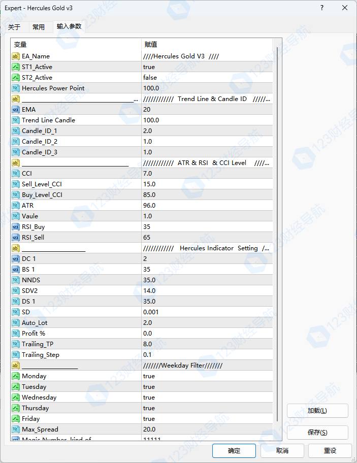Click the Thursday variable name
The height and width of the screenshot is (463, 357).
point(36,408)
